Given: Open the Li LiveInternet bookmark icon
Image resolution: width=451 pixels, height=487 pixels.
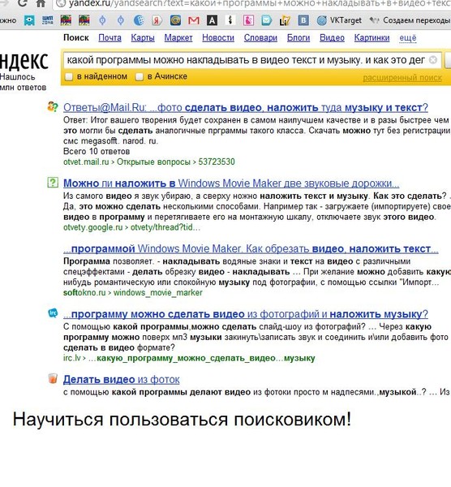Looking at the screenshot, I should pos(285,20).
